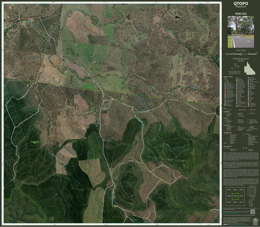The width and height of the screenshot is (260, 227).
Task: Click the Queensland state locator map
Action: coord(250,68)
